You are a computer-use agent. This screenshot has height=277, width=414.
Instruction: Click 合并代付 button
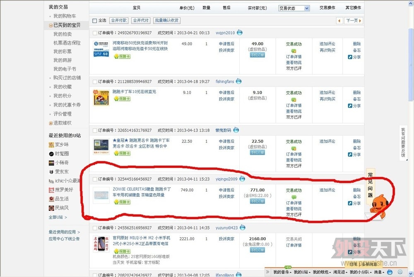(x=141, y=20)
